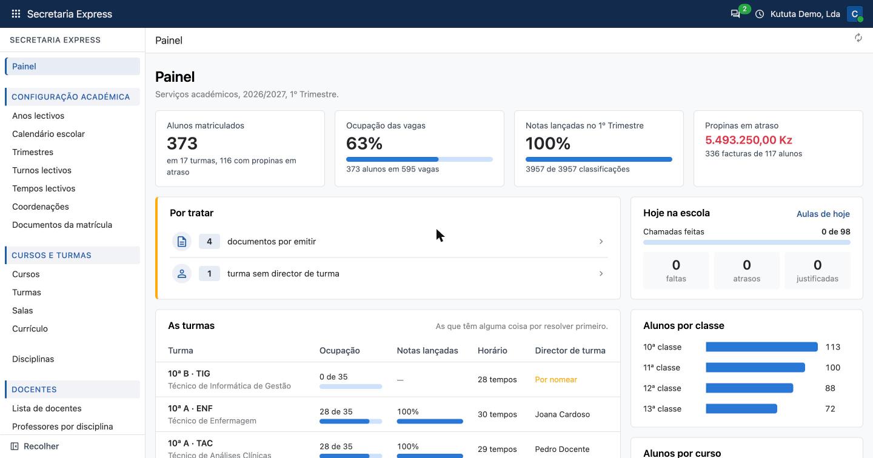The image size is (873, 458).
Task: Open the user avatar C menu
Action: pos(855,14)
